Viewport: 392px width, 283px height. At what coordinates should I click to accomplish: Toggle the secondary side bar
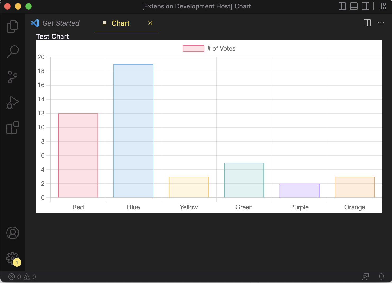click(x=365, y=6)
